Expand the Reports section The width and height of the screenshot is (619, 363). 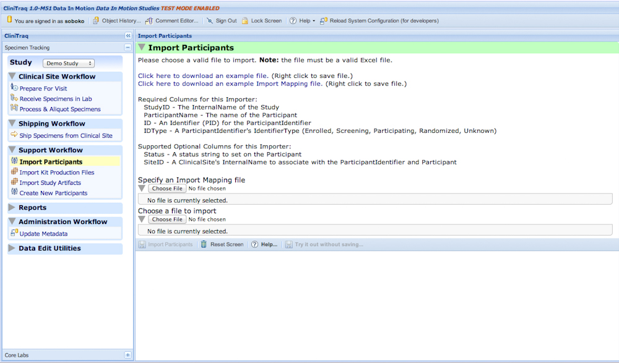point(12,208)
